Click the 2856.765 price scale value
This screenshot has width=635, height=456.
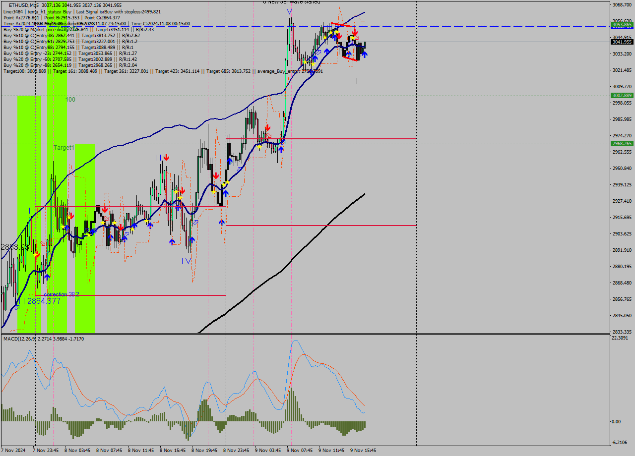tap(622, 299)
